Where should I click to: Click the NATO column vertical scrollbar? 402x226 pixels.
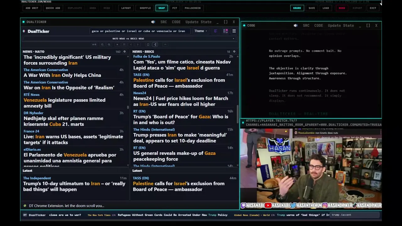128,107
